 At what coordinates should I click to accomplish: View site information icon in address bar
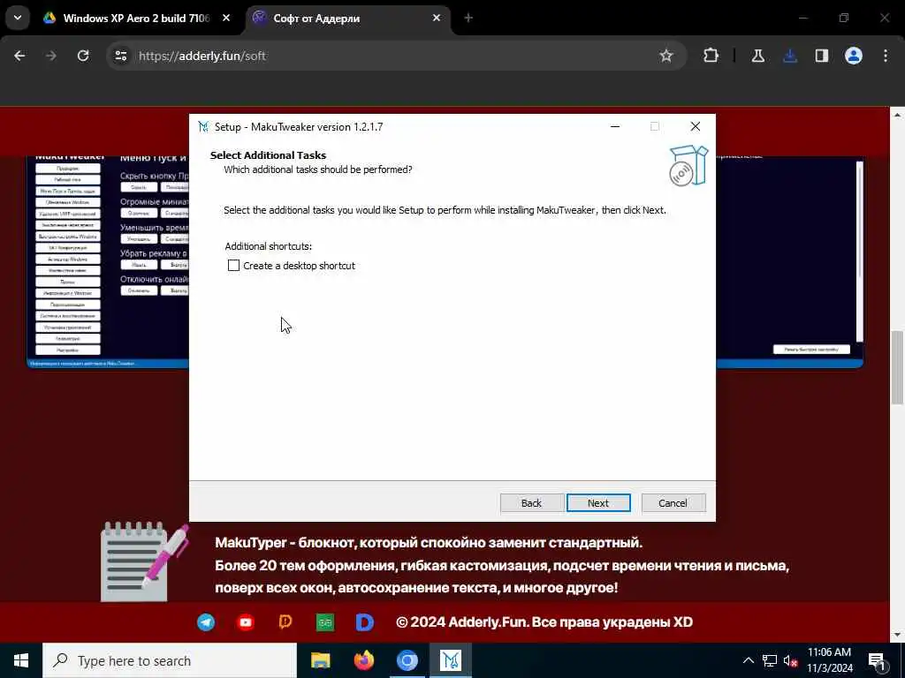coord(120,56)
